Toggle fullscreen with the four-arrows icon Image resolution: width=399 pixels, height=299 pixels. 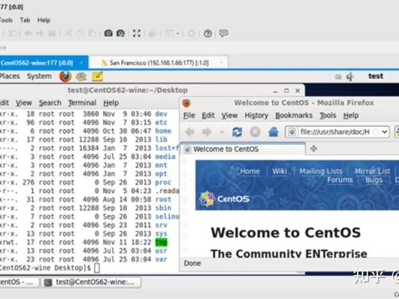coord(137,33)
